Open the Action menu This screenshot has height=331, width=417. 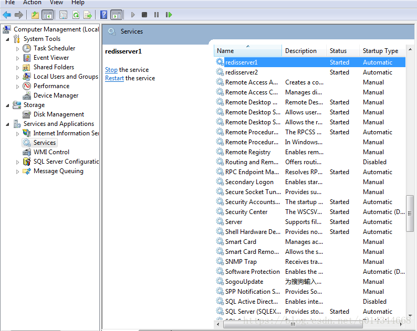(32, 3)
